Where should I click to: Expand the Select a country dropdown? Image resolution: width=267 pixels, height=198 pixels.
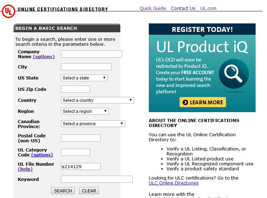97,100
